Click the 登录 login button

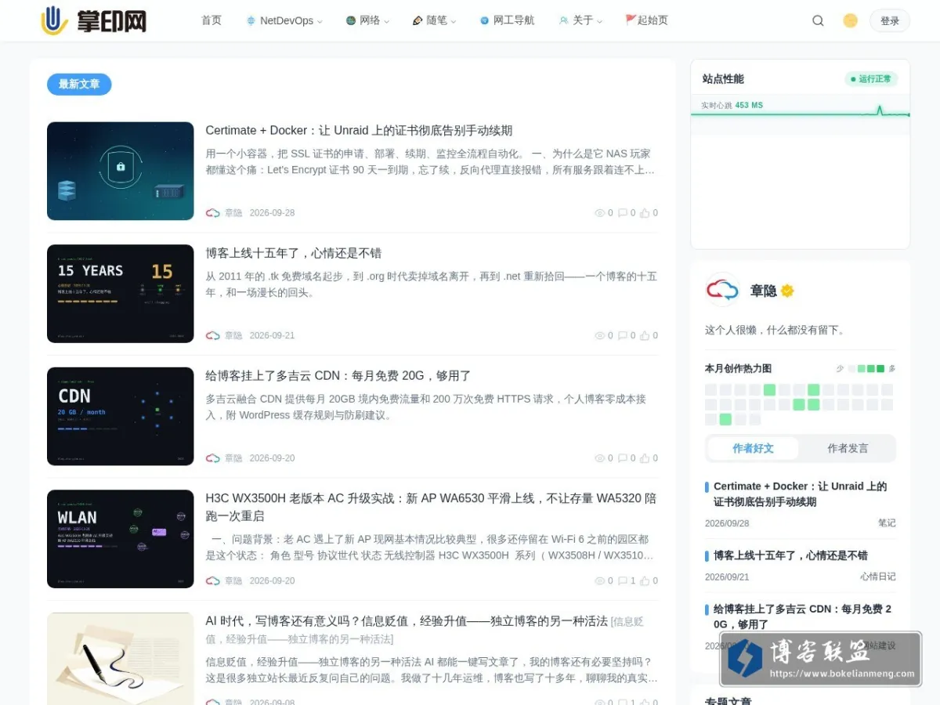click(x=890, y=21)
